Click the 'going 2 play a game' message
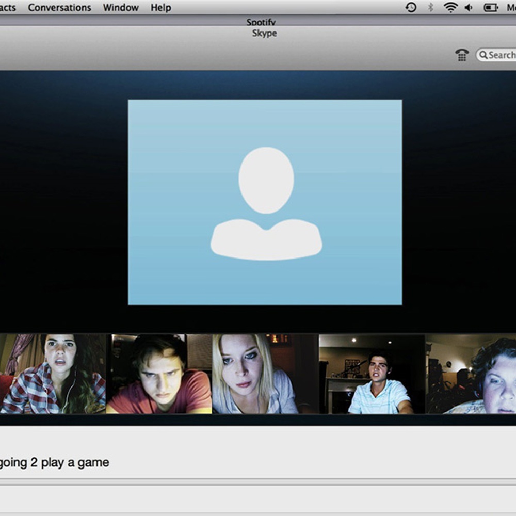 pyautogui.click(x=54, y=463)
